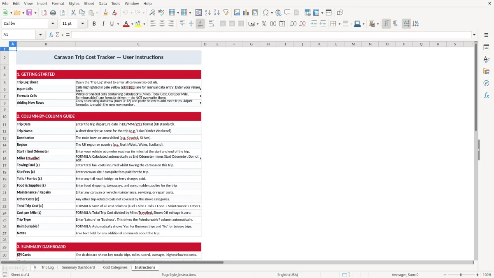Screen dimensions: 494x278
Task: Adjust the zoom slider in the status bar
Action: [461, 275]
